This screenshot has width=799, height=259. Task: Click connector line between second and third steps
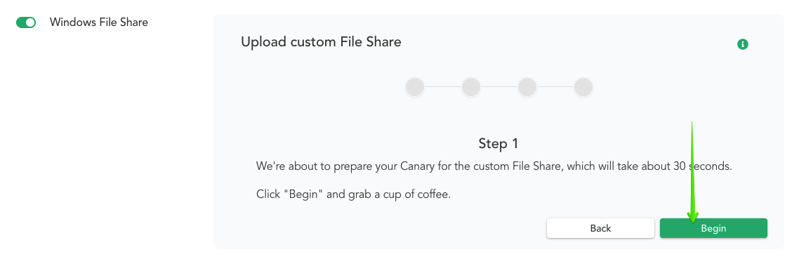499,87
